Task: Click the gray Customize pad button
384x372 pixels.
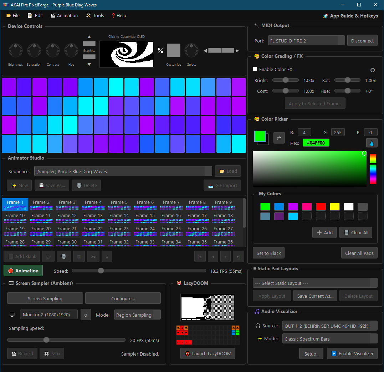Action: [173, 50]
